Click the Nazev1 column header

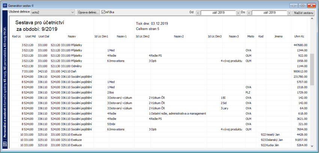[122, 36]
